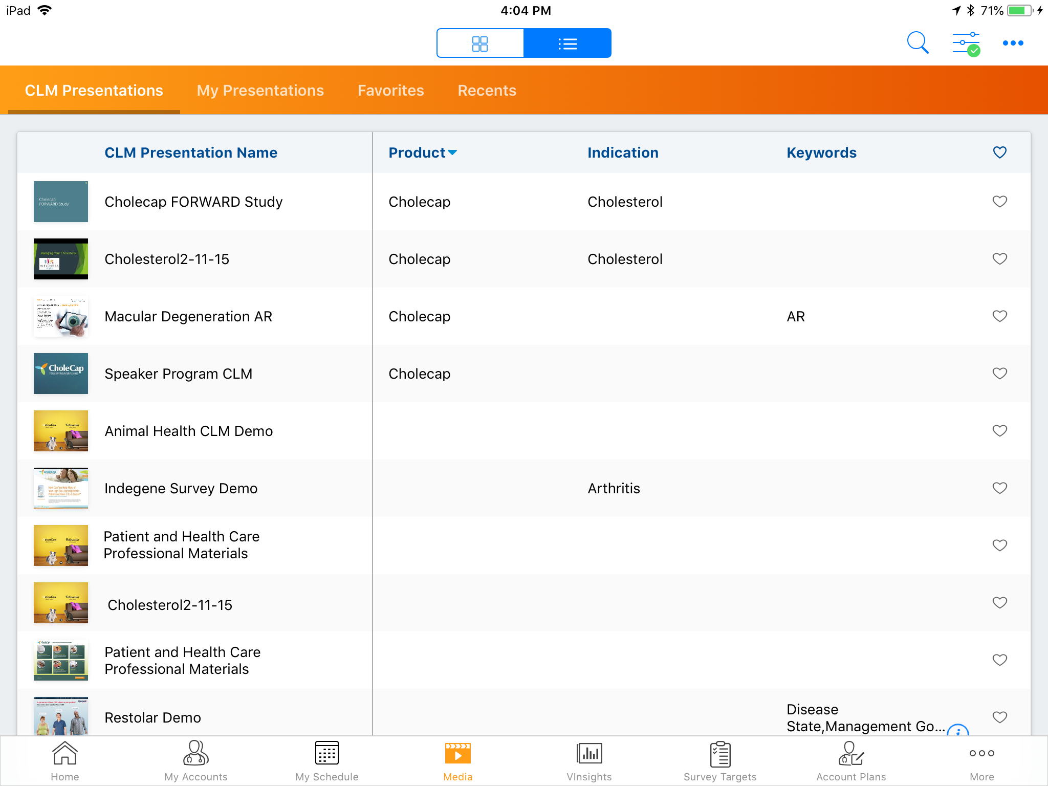
Task: Open the filter sliders icon
Action: coord(966,43)
